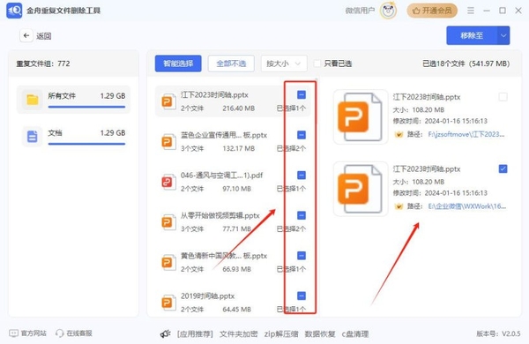Click the panda user avatar icon
529x344 pixels.
(388, 11)
